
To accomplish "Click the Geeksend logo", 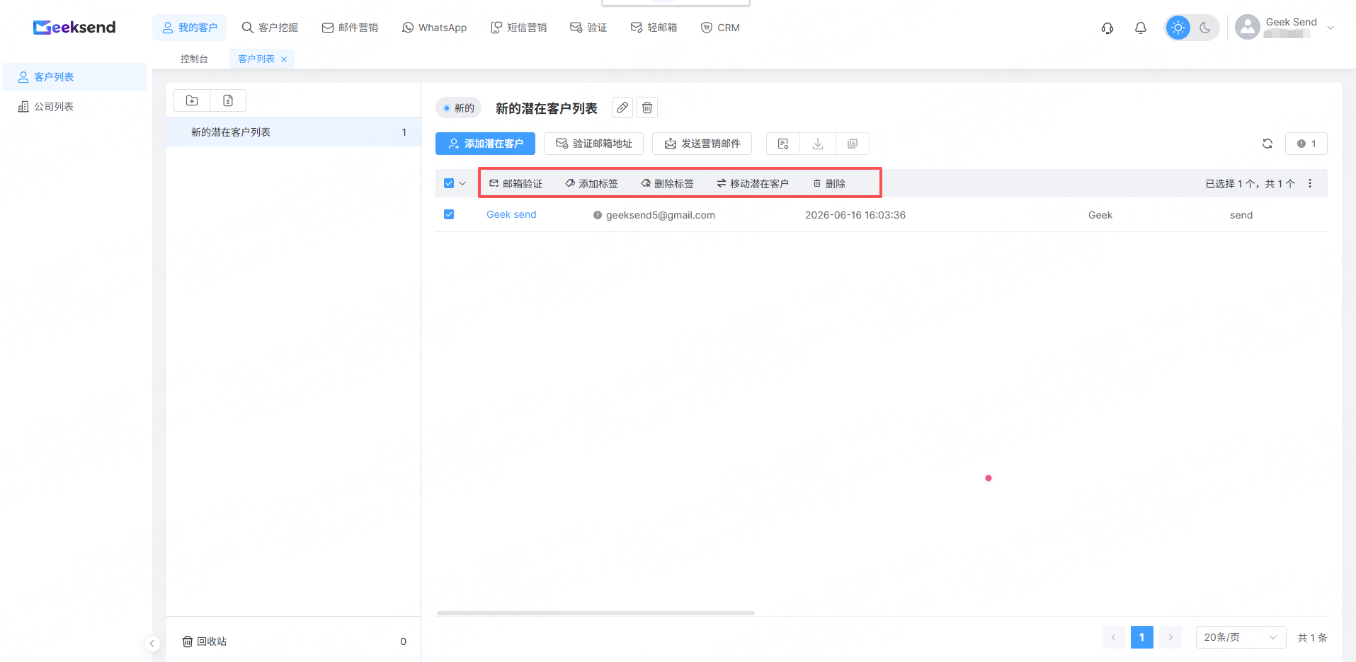I will 74,28.
